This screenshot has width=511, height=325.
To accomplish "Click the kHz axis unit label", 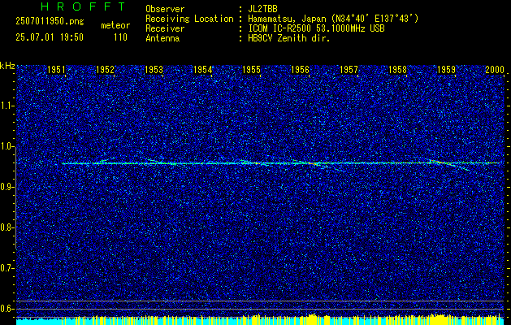I will [7, 66].
